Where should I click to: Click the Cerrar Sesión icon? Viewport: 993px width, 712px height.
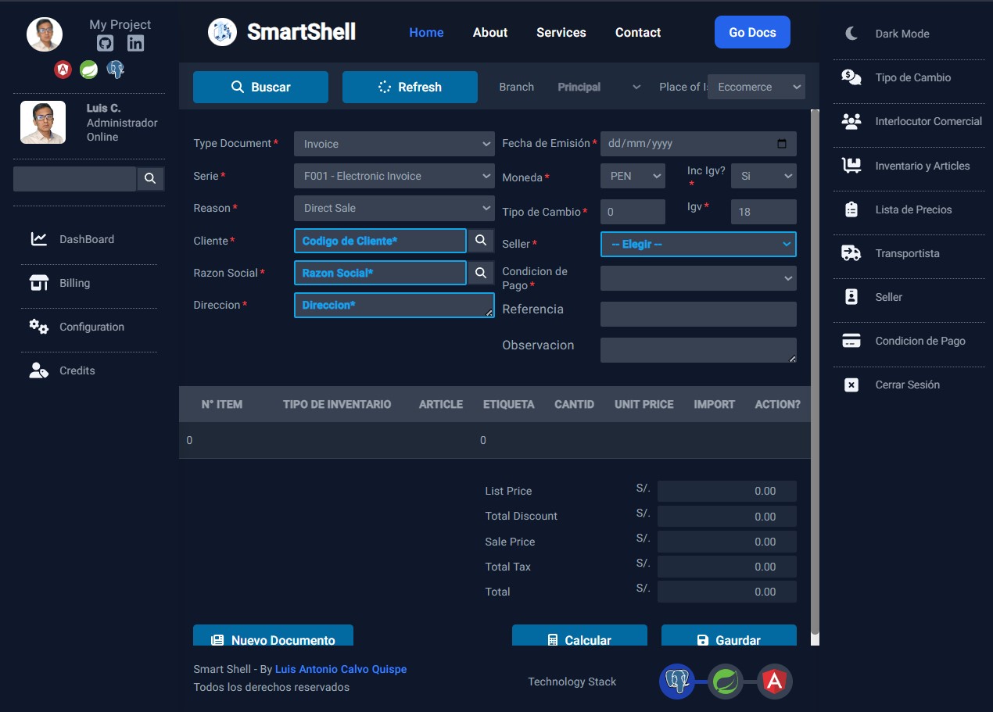851,385
